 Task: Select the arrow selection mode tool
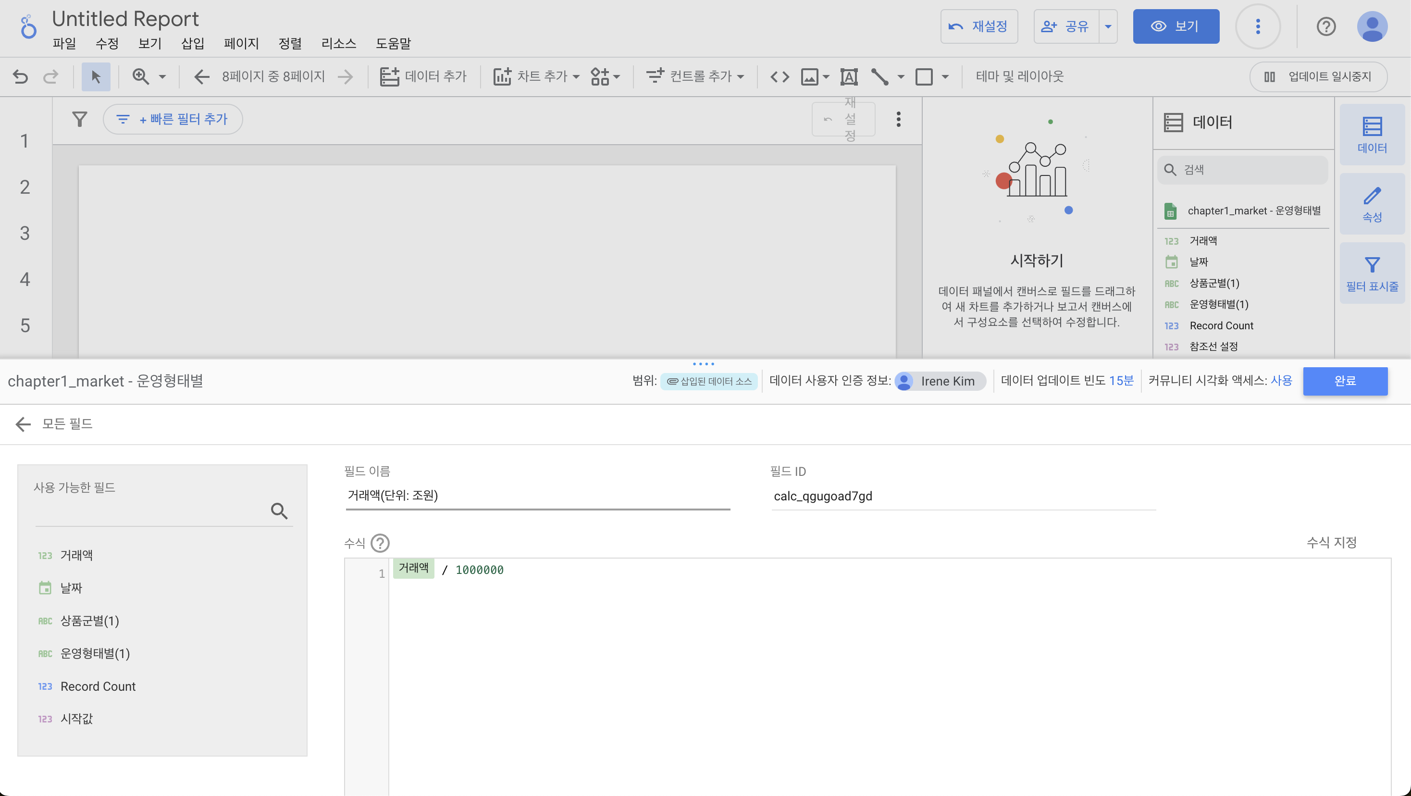click(x=96, y=76)
